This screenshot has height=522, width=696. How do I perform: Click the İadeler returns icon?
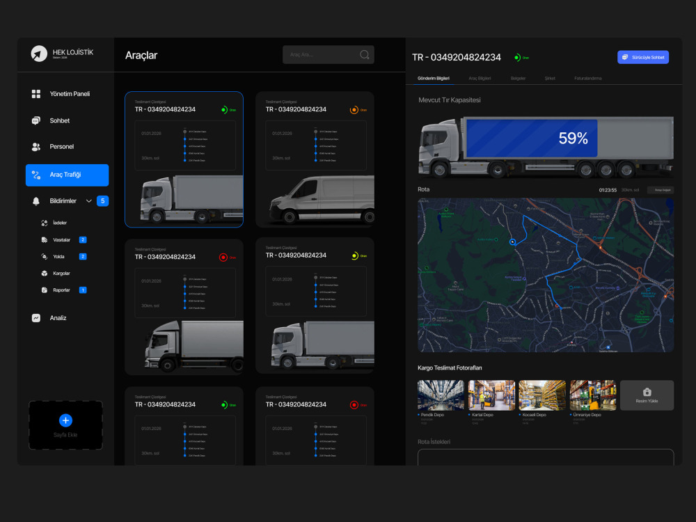pos(45,223)
